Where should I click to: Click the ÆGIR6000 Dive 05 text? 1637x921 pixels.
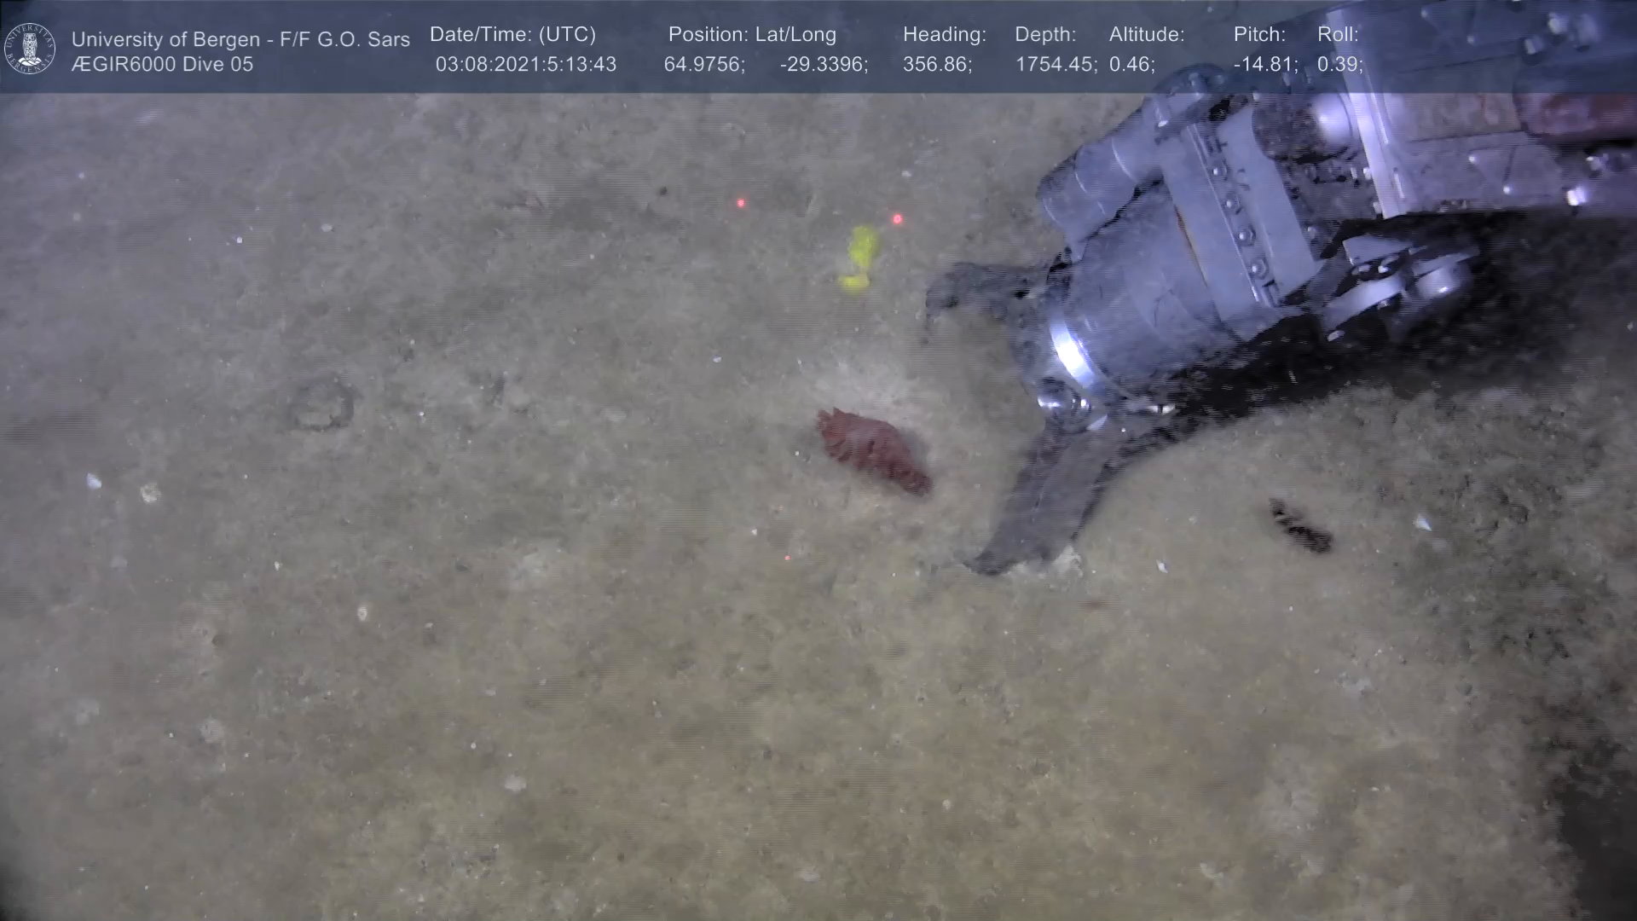point(162,65)
